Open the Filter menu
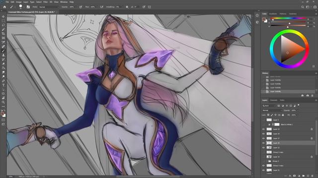The height and width of the screenshot is (178, 318). [x=45, y=2]
